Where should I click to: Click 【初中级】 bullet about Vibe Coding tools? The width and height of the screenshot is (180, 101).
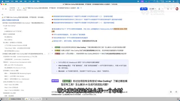[x=90, y=47]
